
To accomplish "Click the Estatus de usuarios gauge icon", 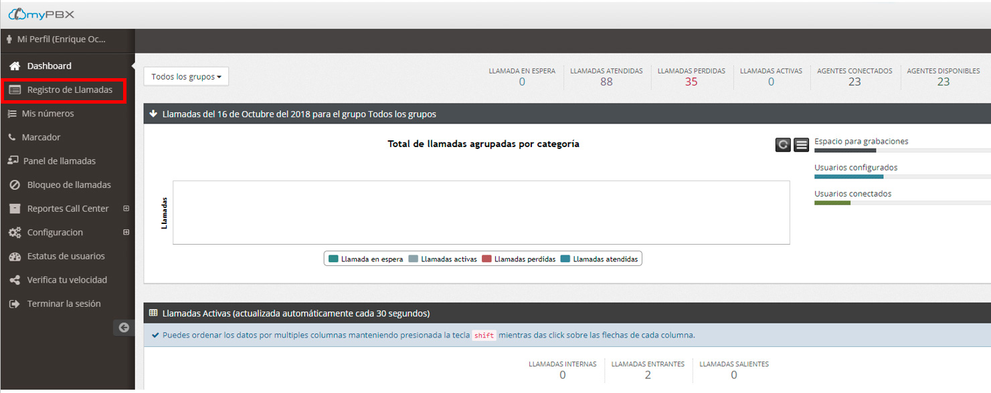I will (15, 257).
